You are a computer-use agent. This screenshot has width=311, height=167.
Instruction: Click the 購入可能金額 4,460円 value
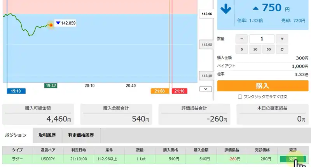pos(59,119)
